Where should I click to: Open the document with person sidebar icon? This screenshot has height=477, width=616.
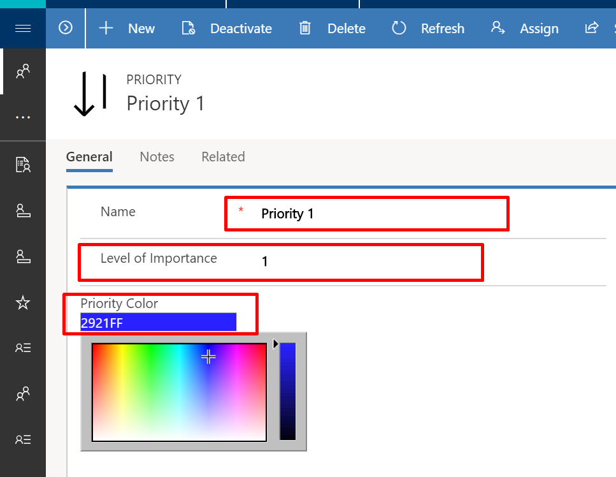[23, 165]
